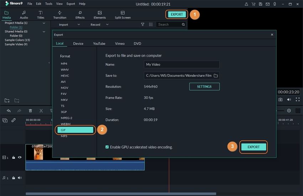Click the media Search field

pos(169,24)
